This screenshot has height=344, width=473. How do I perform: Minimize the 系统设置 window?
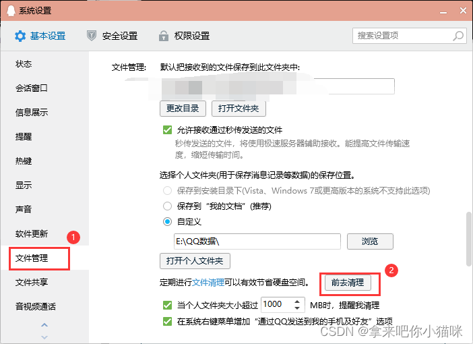click(x=443, y=11)
